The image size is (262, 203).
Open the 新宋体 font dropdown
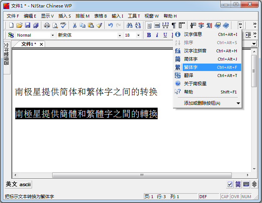[x=120, y=36]
